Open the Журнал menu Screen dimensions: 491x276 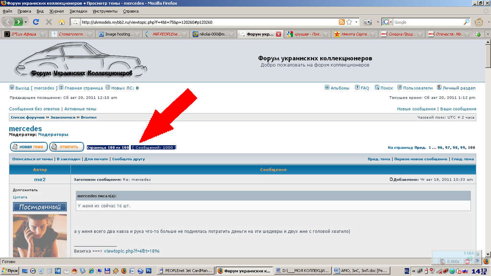(x=57, y=11)
